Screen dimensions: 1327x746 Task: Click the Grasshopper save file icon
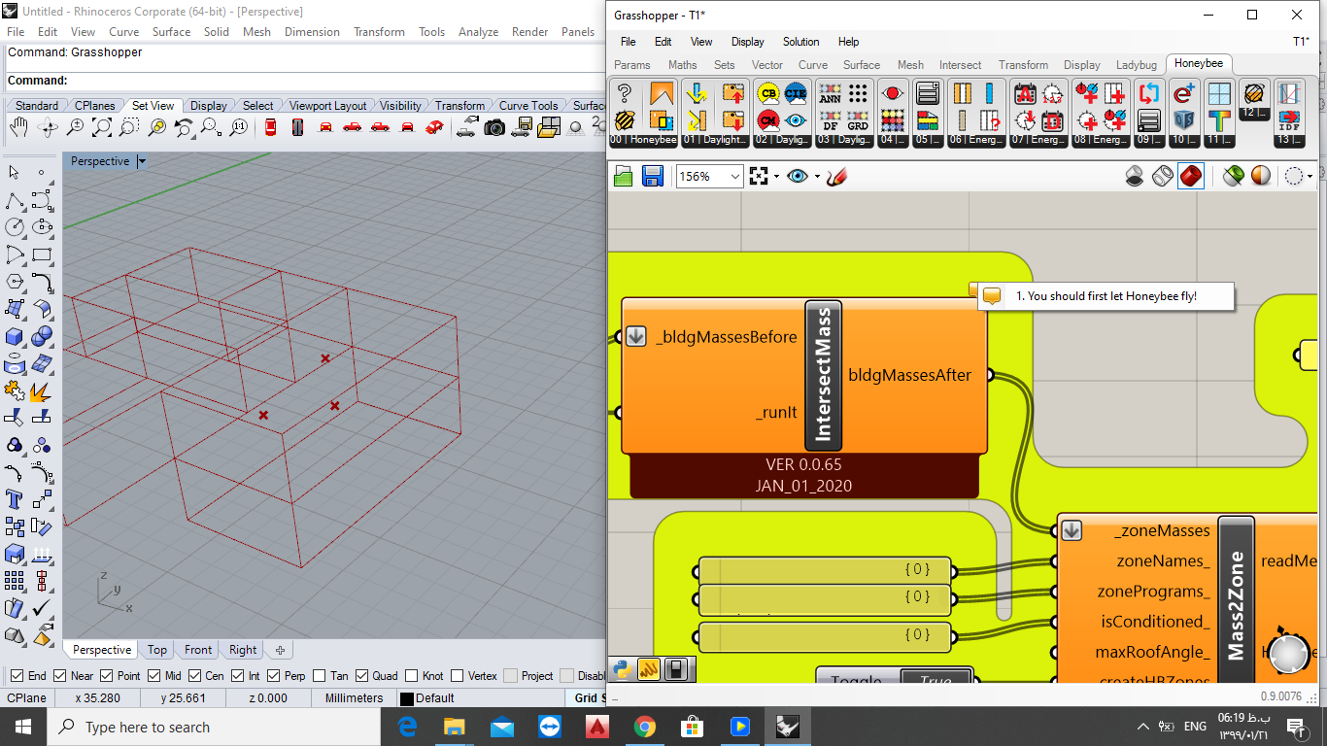[653, 176]
